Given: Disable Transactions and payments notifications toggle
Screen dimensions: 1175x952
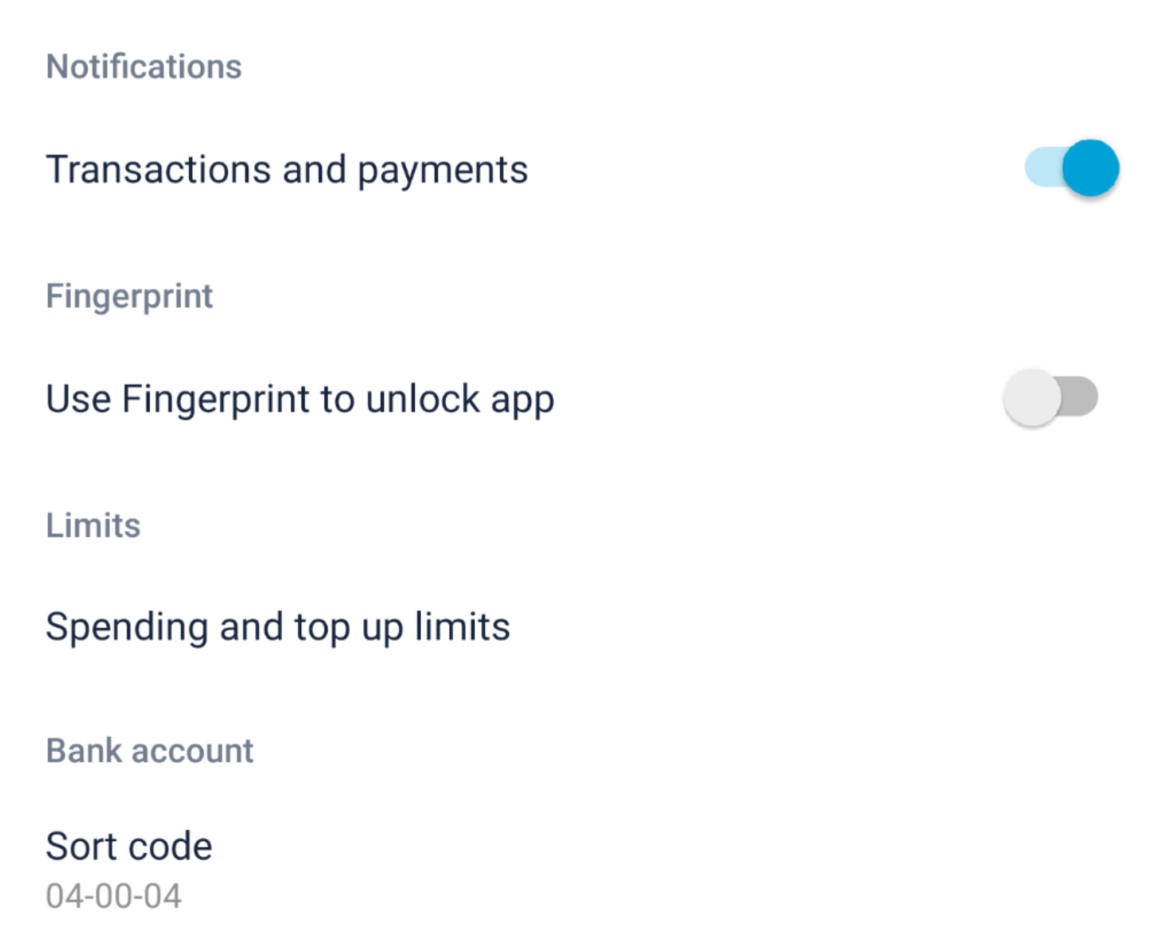Looking at the screenshot, I should pos(1072,168).
